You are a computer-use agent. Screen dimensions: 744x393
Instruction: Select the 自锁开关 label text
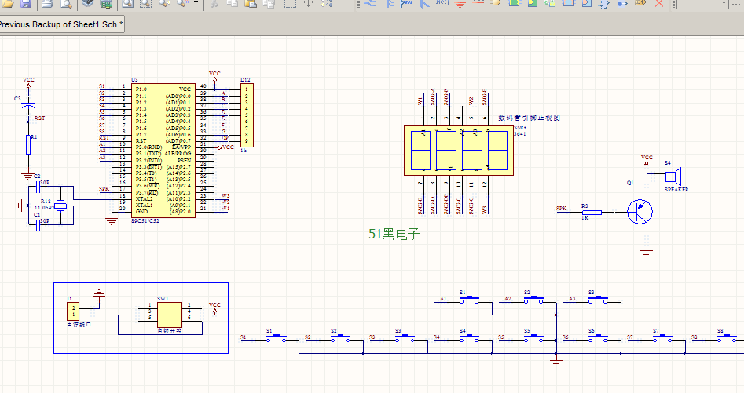click(170, 331)
